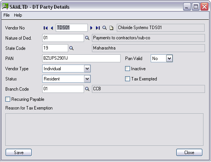The height and width of the screenshot is (162, 211).
Task: Click the Close button
Action: tap(189, 153)
